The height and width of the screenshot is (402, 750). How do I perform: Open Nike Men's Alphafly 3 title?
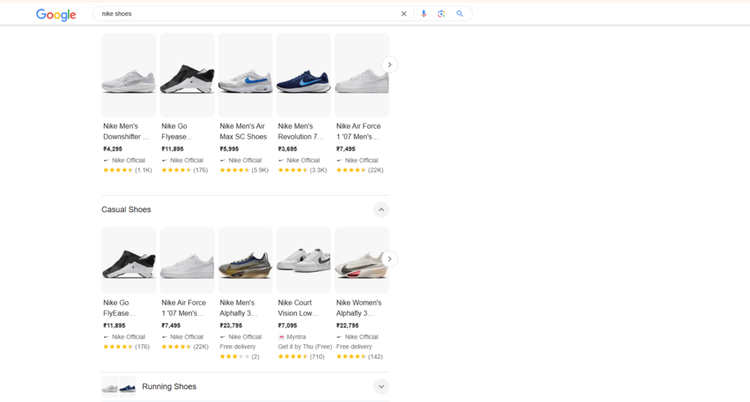coord(238,308)
